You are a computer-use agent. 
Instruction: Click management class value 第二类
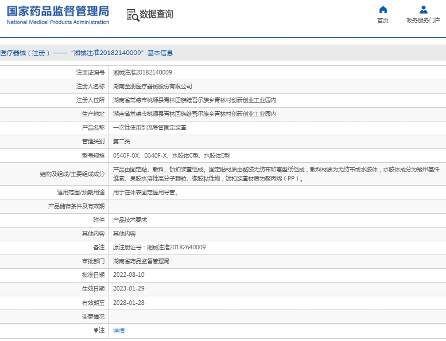pyautogui.click(x=122, y=142)
